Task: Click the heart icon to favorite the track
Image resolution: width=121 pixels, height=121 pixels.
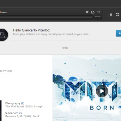Action: pos(87,12)
